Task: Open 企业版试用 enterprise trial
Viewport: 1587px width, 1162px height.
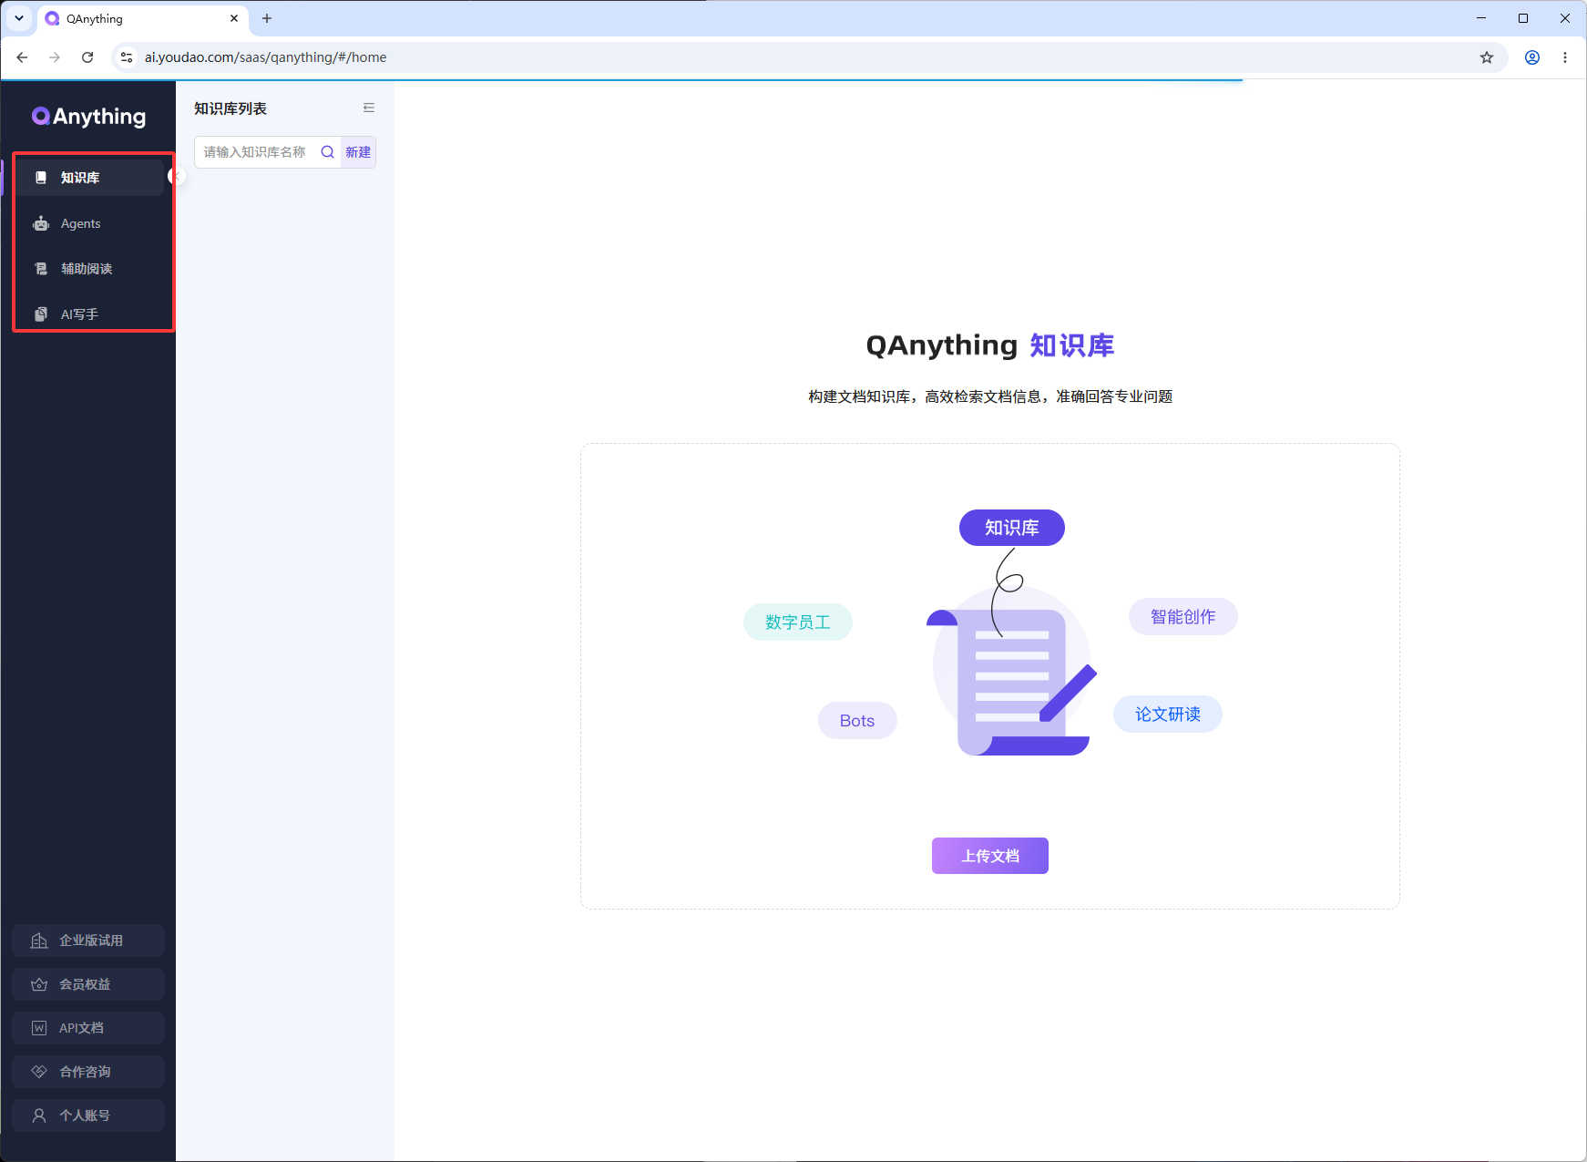Action: (x=88, y=941)
